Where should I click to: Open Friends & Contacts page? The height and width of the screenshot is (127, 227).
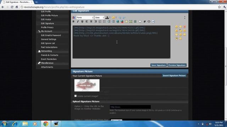[50, 55]
